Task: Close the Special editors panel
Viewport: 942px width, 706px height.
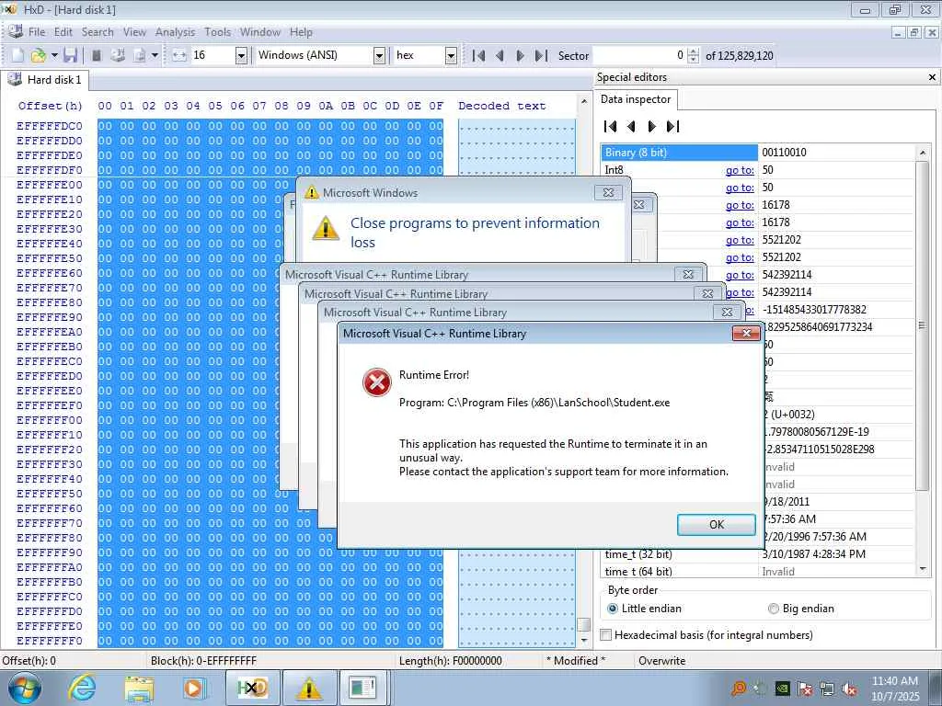Action: point(932,77)
